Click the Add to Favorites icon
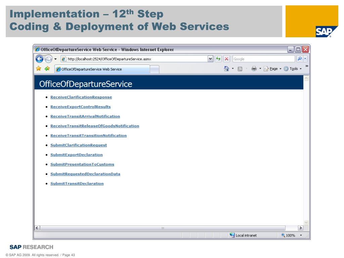Screen dimensions: 344x258 click(x=47, y=69)
